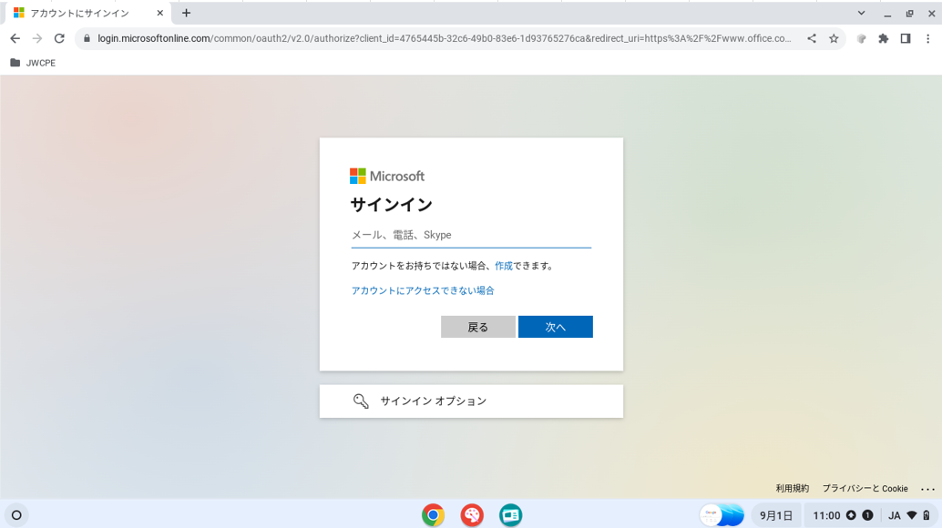Click the 次へ button
The width and height of the screenshot is (942, 528).
point(556,327)
